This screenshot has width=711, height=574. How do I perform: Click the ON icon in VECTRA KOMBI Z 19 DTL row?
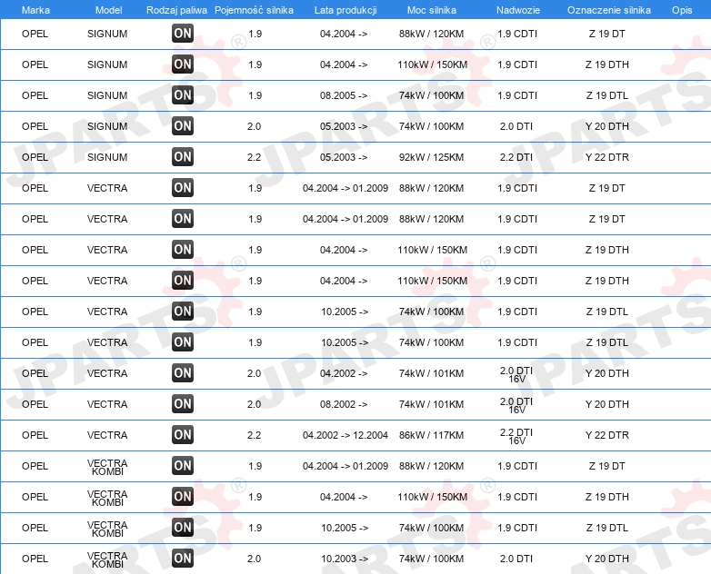tap(183, 528)
